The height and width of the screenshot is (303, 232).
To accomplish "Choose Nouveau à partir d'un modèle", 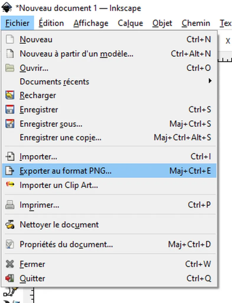I will coord(109,54).
